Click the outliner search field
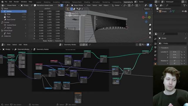This screenshot has height=106, width=188. pos(174,5)
